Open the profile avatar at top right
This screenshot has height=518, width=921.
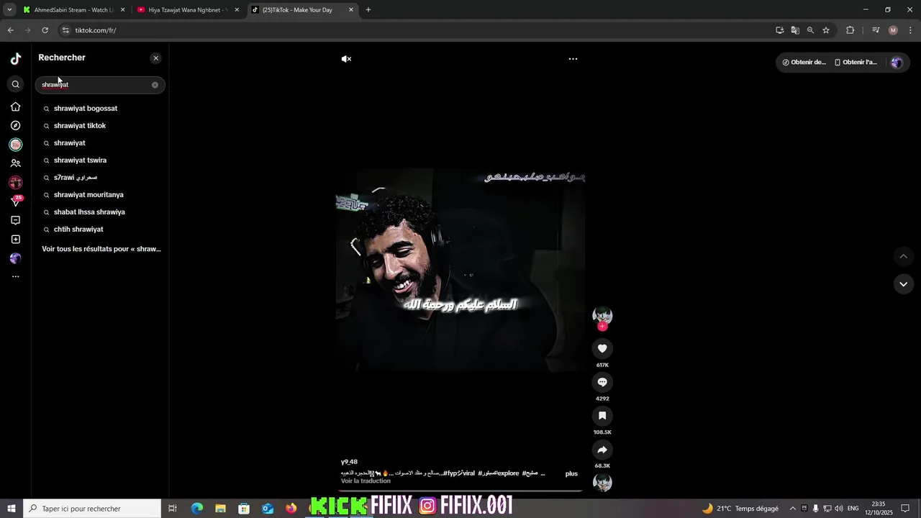[897, 62]
